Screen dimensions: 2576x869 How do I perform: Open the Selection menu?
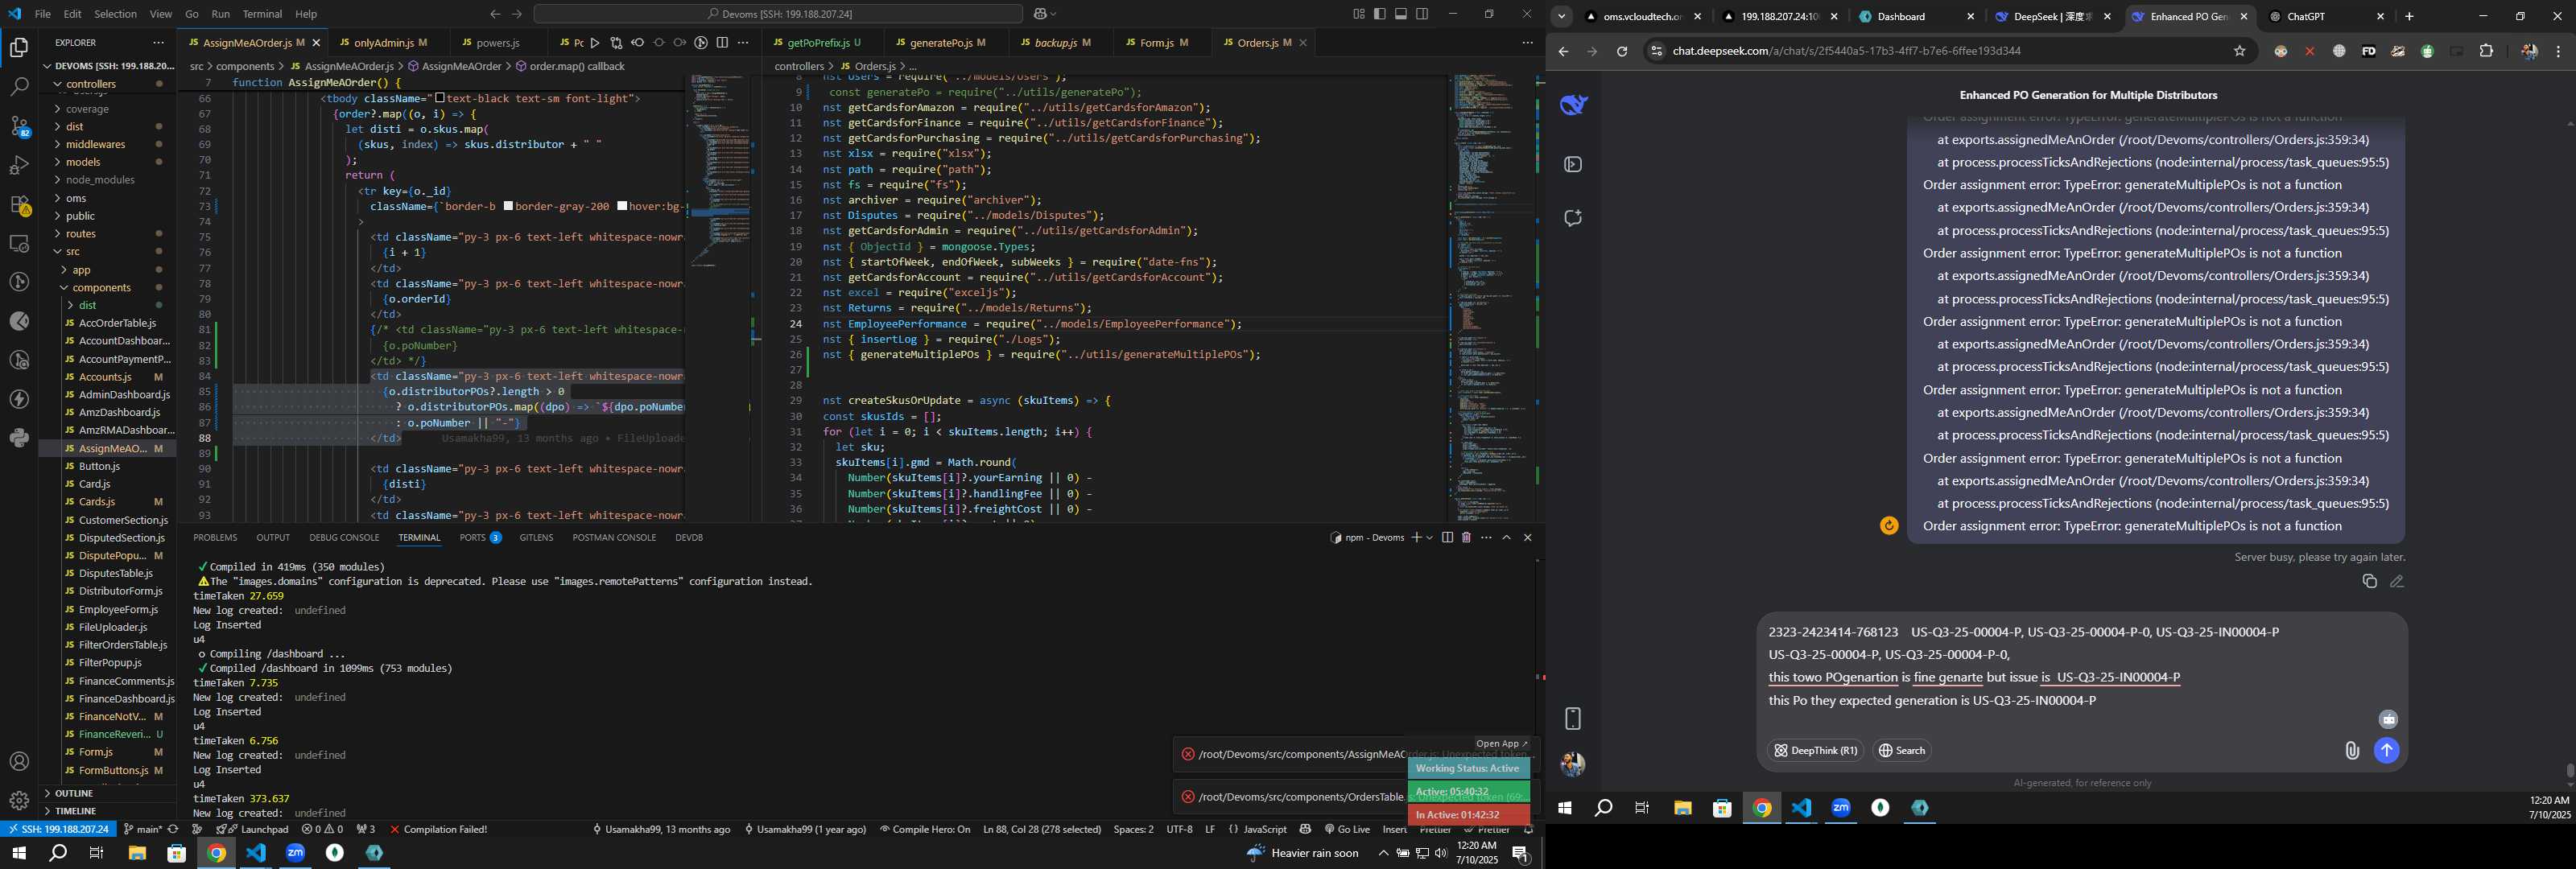tap(115, 14)
